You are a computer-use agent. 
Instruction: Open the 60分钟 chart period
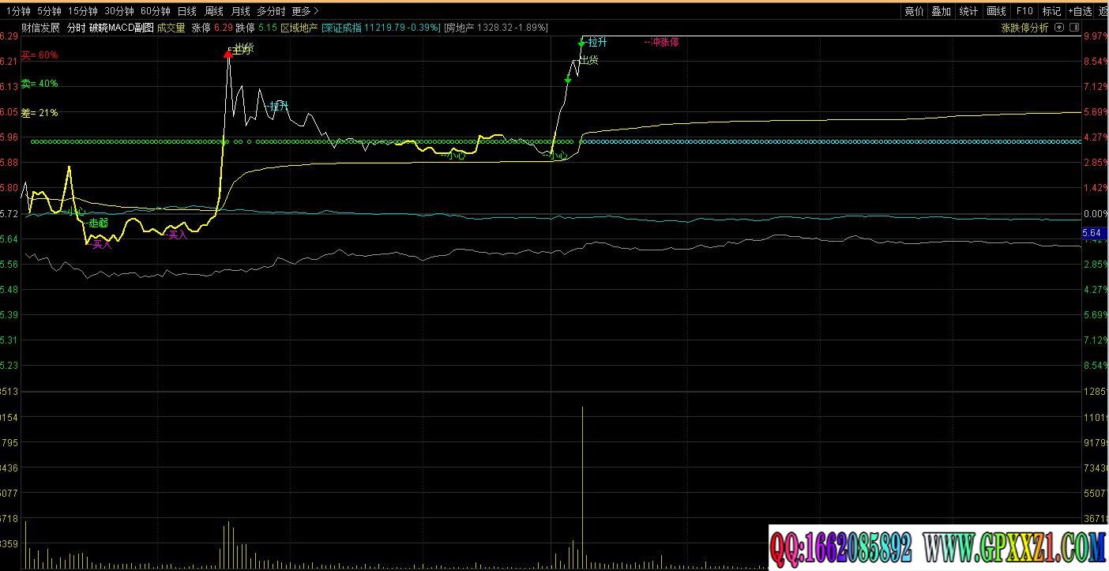(x=156, y=11)
